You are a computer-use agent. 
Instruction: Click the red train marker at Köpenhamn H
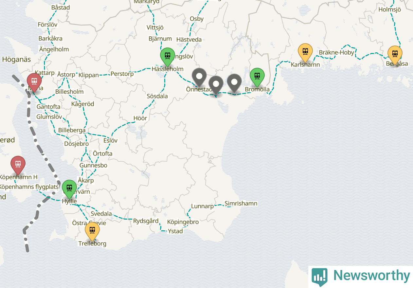click(x=18, y=165)
